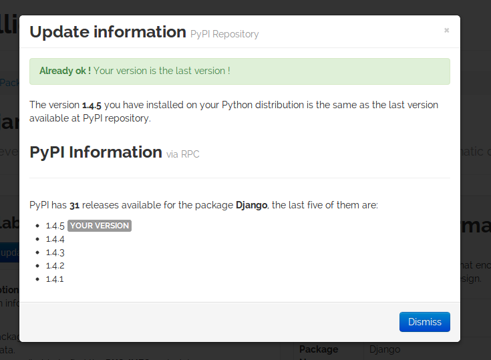Click the 'via RPC' label
Viewport: 491px width, 360px height.
click(x=182, y=154)
